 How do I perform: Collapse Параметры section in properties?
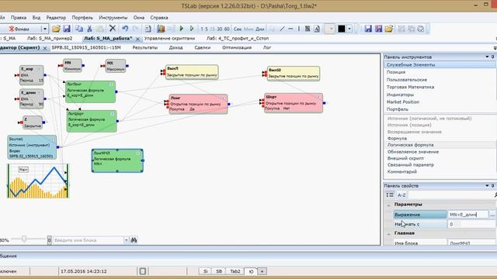point(388,205)
